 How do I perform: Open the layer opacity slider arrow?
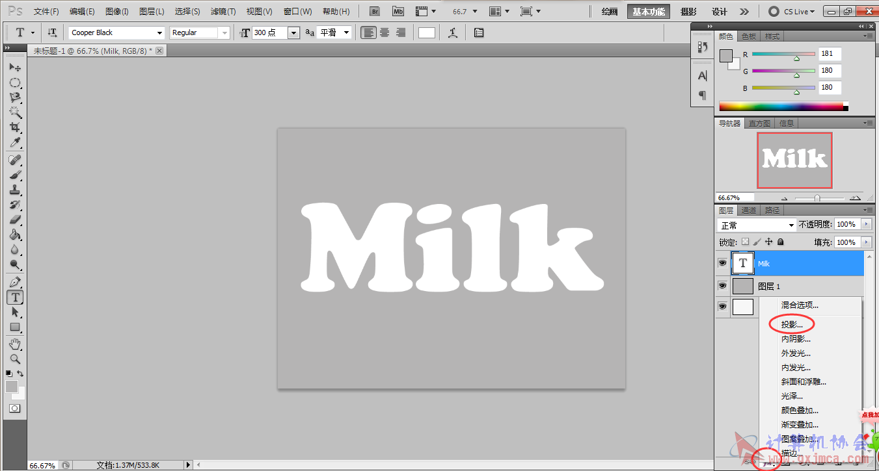point(866,224)
